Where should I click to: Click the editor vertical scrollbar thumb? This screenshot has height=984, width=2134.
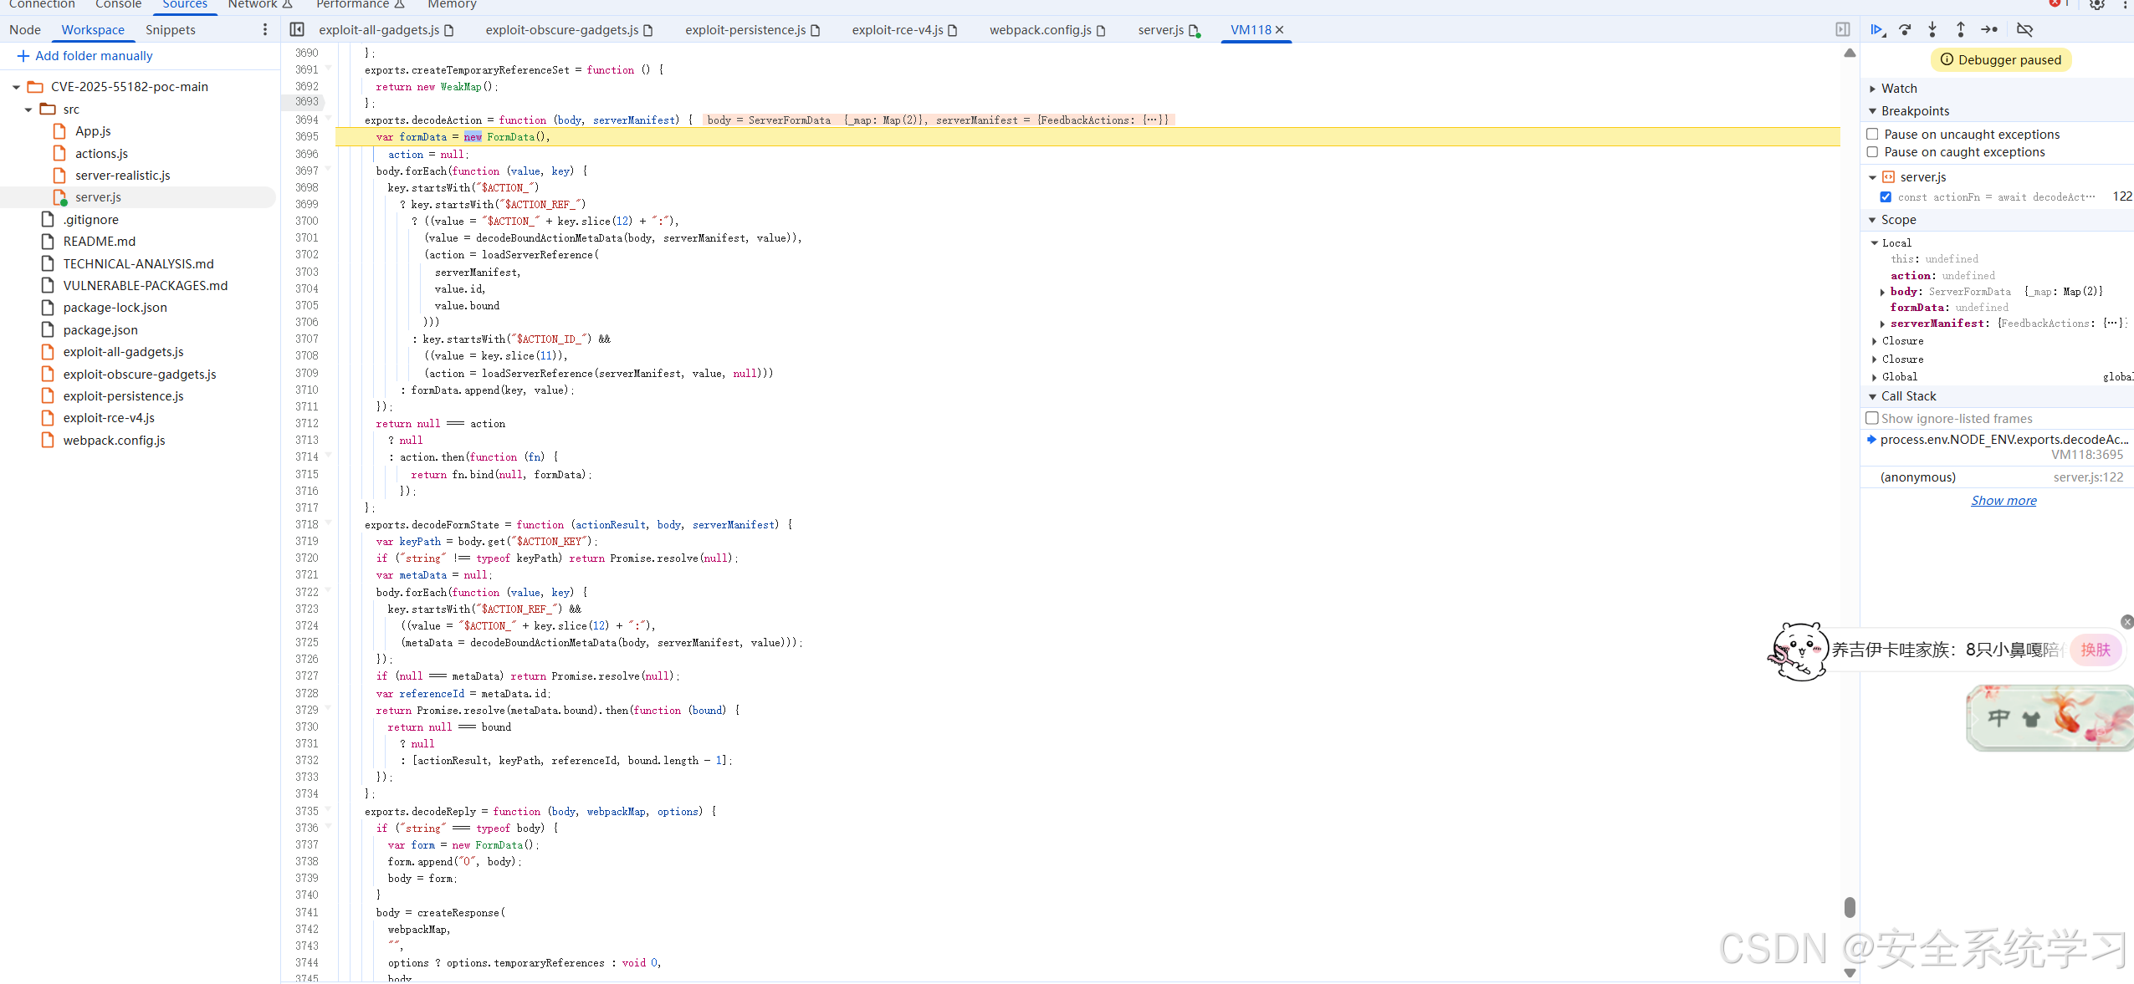tap(1850, 907)
